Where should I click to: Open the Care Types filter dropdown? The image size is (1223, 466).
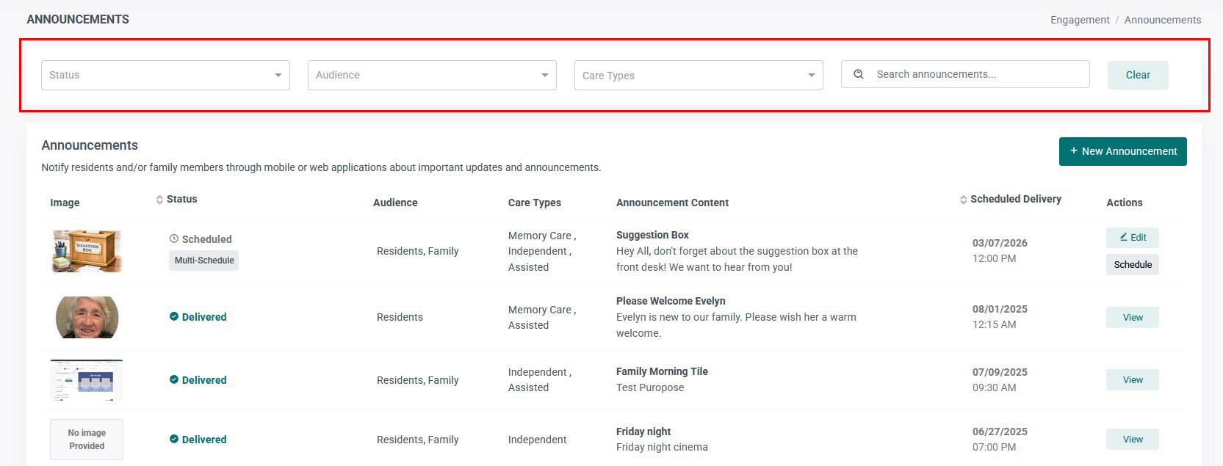699,75
